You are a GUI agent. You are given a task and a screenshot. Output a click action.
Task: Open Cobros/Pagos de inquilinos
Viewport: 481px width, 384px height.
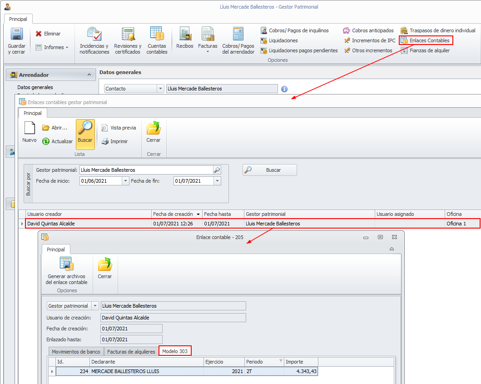pyautogui.click(x=294, y=30)
